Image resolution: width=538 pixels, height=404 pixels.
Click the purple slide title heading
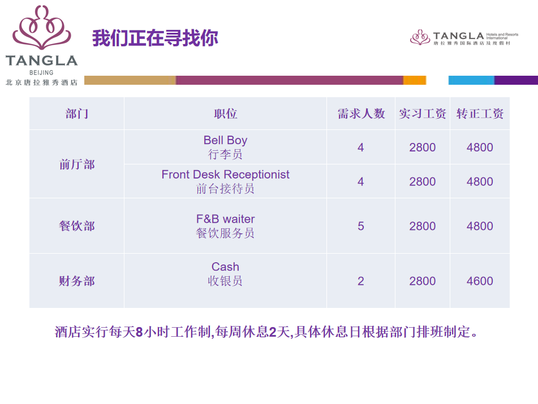[x=155, y=38]
